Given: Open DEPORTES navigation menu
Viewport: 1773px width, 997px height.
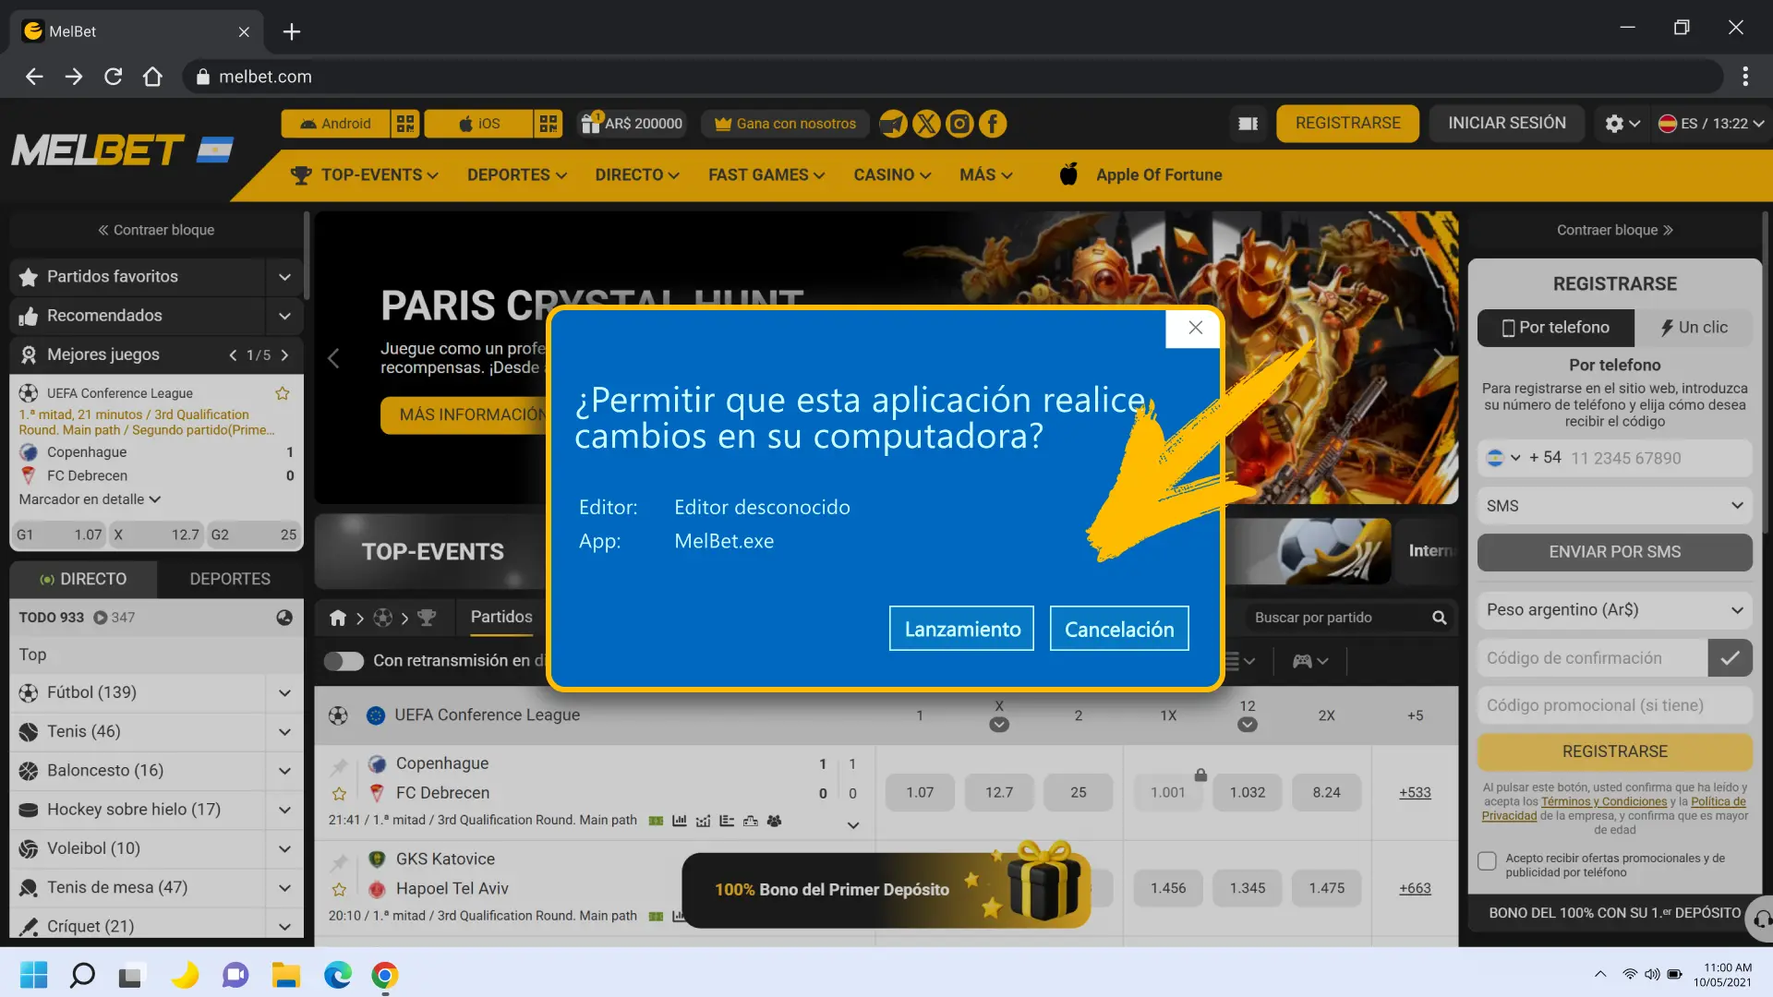Looking at the screenshot, I should tap(517, 175).
